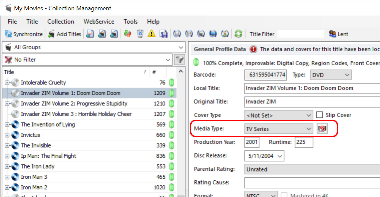The height and width of the screenshot is (197, 380).
Task: Click the Rating Cause field
Action: point(312,183)
